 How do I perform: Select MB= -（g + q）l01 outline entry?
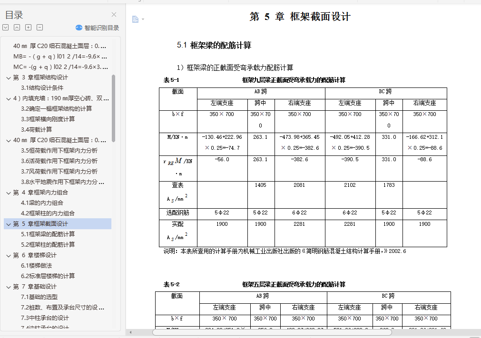point(60,57)
